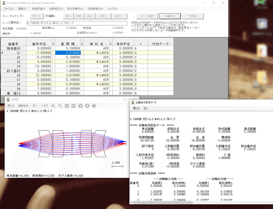Click the 複写 copy-row button
273x209 pixels.
pyautogui.click(x=90, y=16)
